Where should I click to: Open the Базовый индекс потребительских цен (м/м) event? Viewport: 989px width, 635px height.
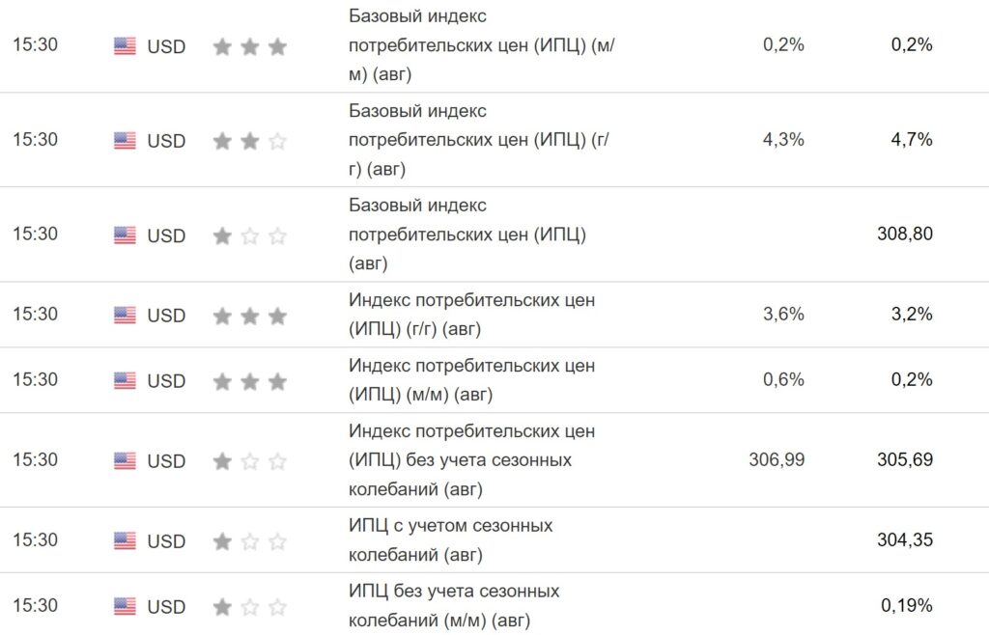[x=480, y=44]
